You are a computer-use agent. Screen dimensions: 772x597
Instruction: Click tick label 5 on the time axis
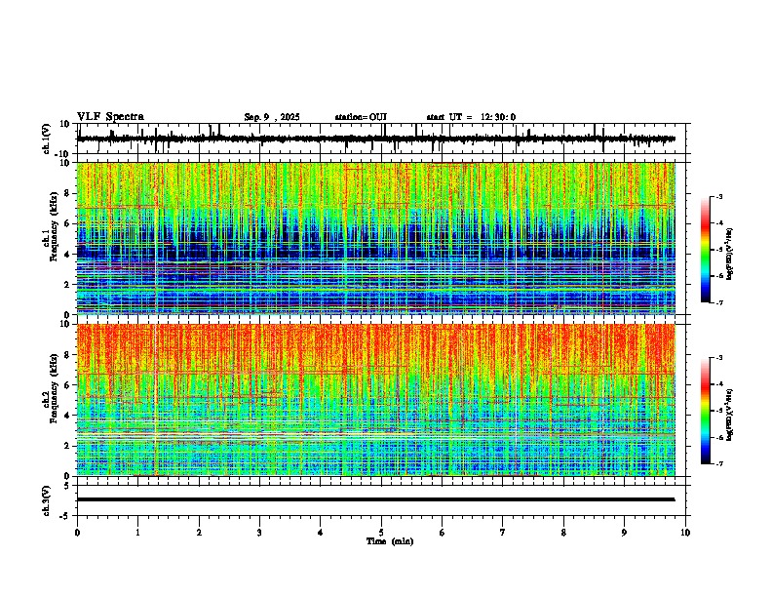[x=381, y=533]
